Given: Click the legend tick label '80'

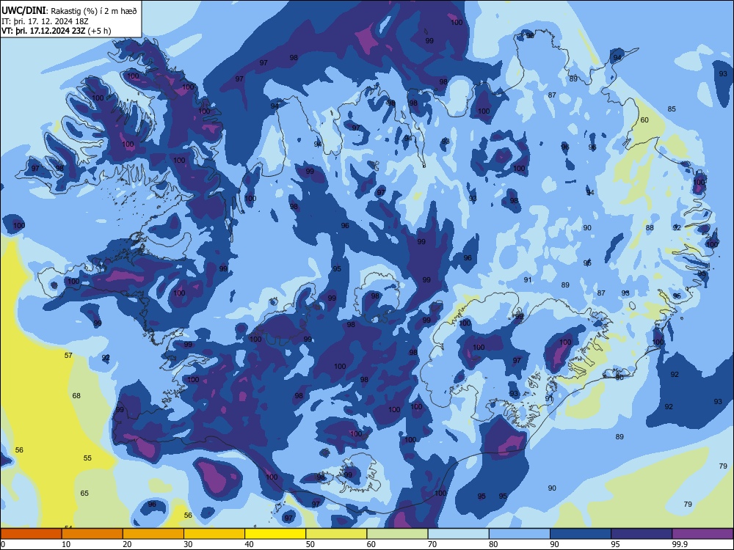Looking at the screenshot, I should (x=493, y=544).
